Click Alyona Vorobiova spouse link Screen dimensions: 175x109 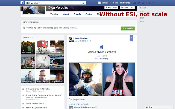(40, 108)
